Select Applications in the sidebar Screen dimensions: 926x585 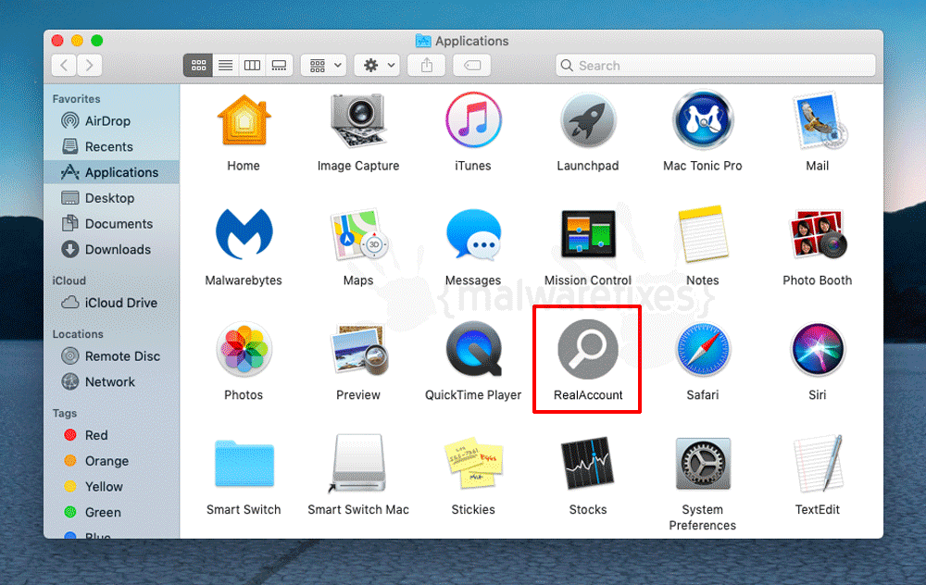(112, 172)
